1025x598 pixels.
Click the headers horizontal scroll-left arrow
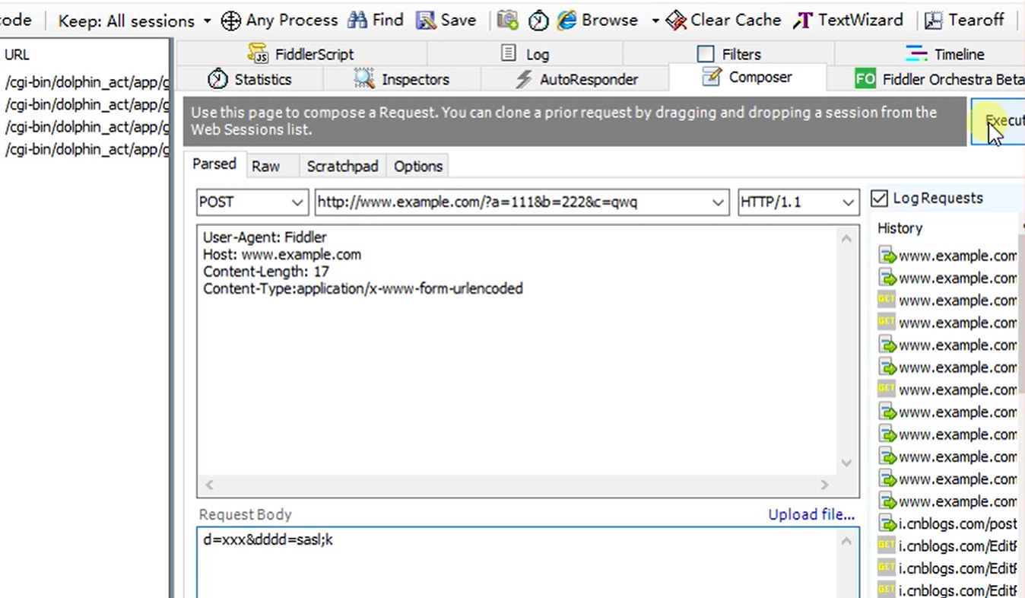210,485
